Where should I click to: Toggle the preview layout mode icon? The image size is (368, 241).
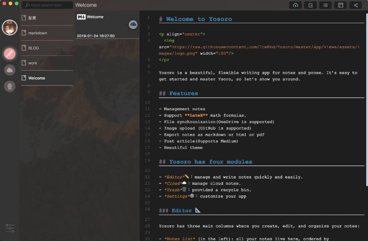[x=340, y=5]
